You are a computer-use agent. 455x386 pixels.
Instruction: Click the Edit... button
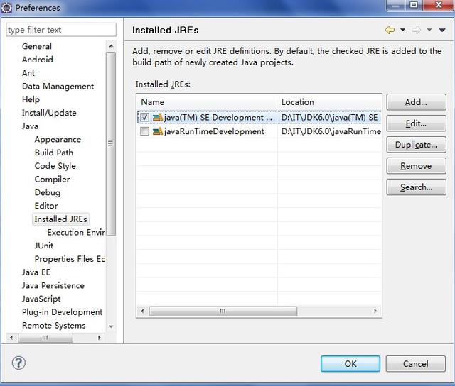coord(416,123)
